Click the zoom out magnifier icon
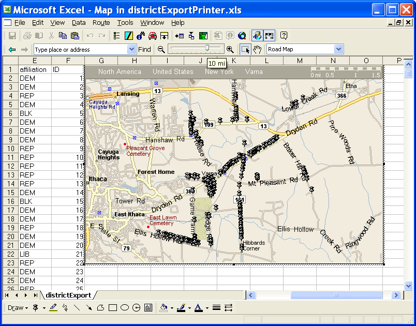 coord(161,50)
